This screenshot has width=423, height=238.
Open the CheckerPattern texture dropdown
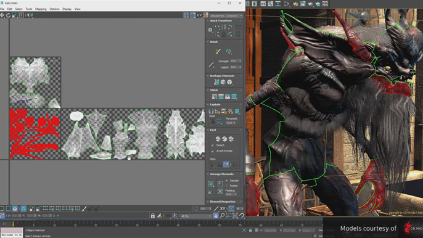click(226, 15)
